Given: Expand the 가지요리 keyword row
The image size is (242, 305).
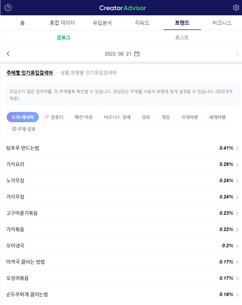Looking at the screenshot, I should coord(237,164).
